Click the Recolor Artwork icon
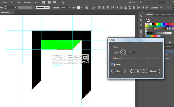Screen dimensions: 174x107 pyautogui.click(x=87, y=7)
